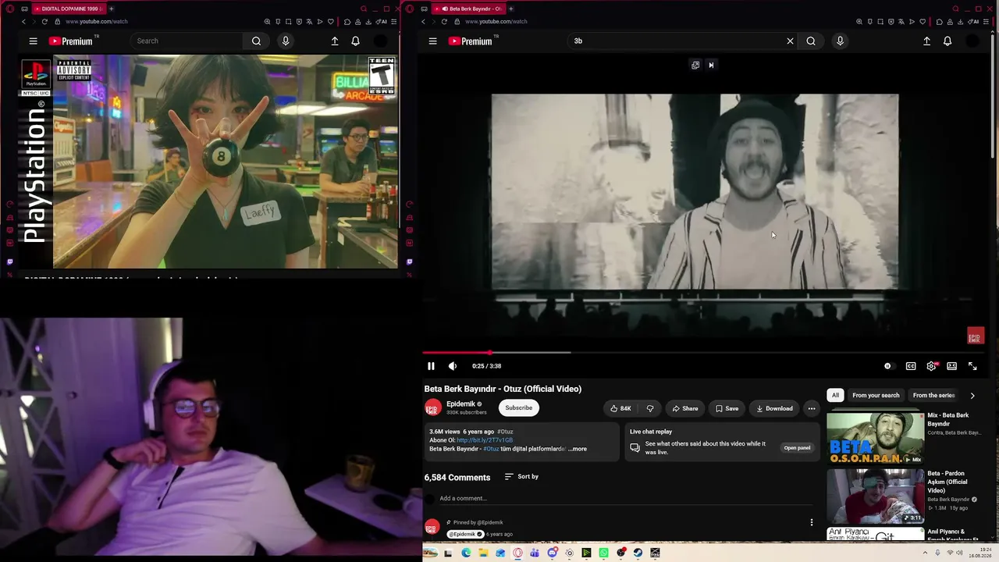Screen dimensions: 999x562
Task: Expand video description with ...more
Action: point(578,449)
